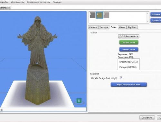Switch to the Метки tab
Image resolution: width=161 pixels, height=122 pixels.
click(122, 28)
